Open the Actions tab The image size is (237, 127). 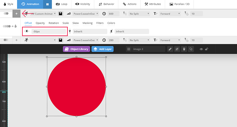point(130,4)
